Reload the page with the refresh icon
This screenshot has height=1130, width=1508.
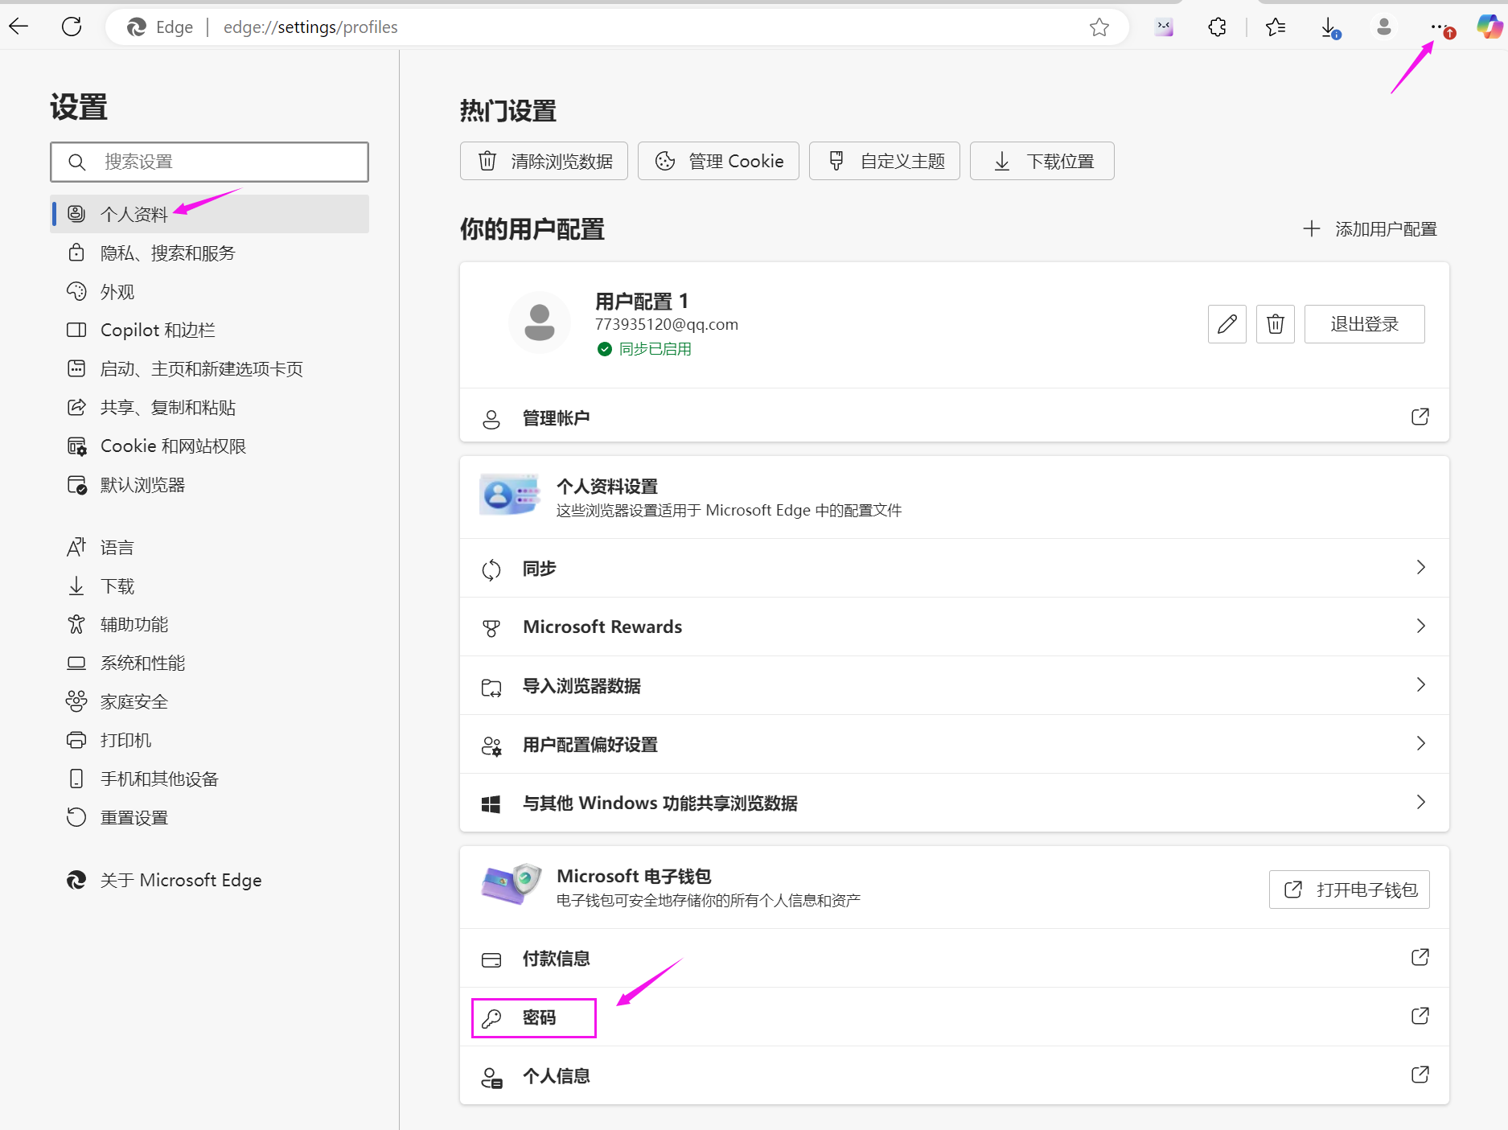(x=72, y=27)
